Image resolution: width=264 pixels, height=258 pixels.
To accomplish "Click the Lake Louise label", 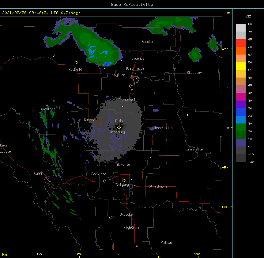I will [6, 148].
